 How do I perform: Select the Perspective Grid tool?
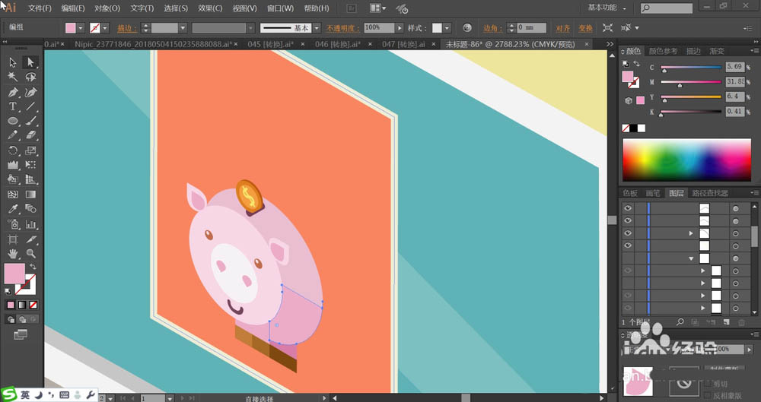tap(30, 179)
